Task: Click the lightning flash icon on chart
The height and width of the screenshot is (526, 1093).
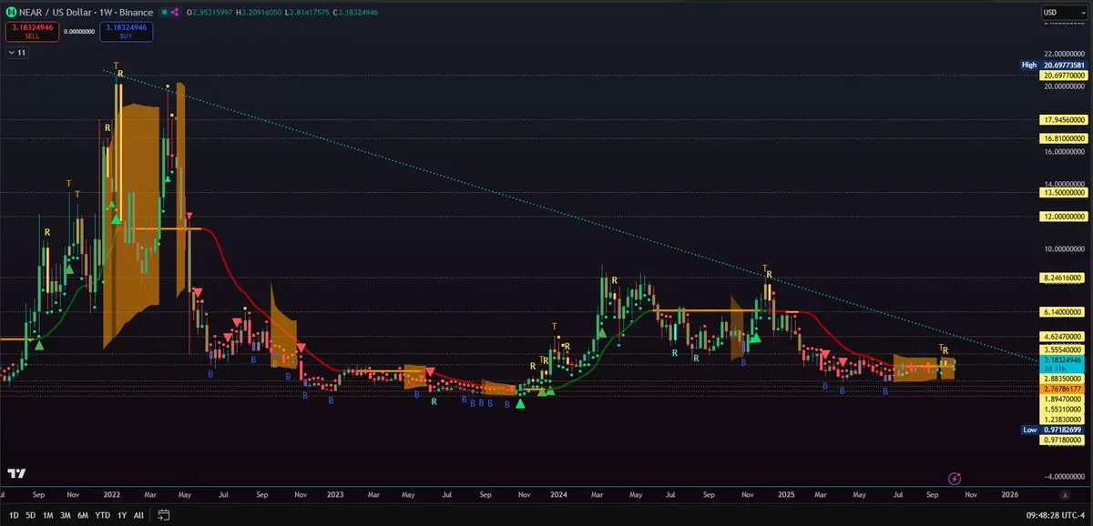Action: click(x=955, y=478)
